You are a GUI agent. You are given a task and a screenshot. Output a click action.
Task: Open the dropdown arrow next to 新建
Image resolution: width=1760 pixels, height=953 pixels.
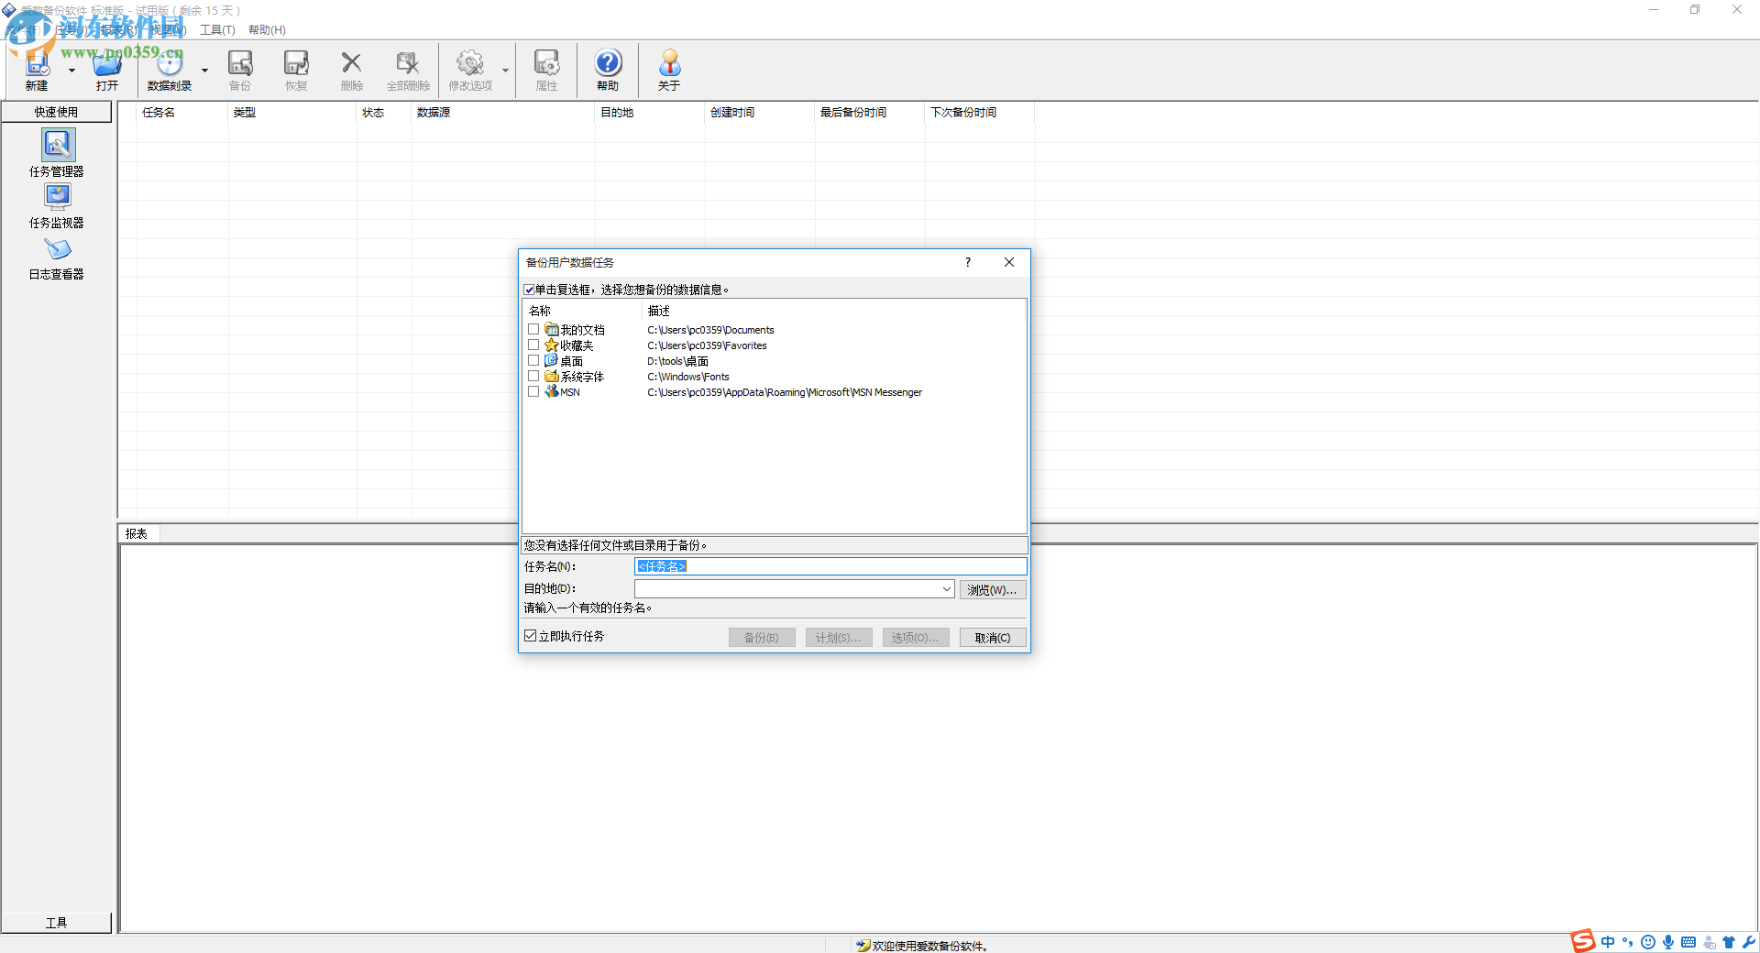[71, 71]
